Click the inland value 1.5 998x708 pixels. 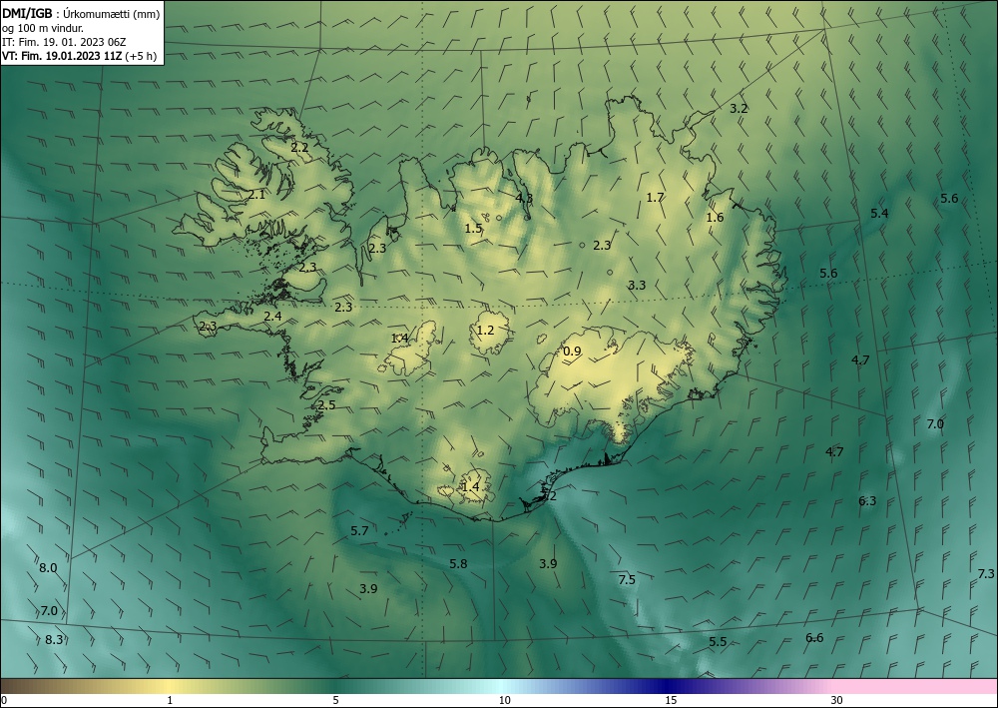(x=473, y=229)
